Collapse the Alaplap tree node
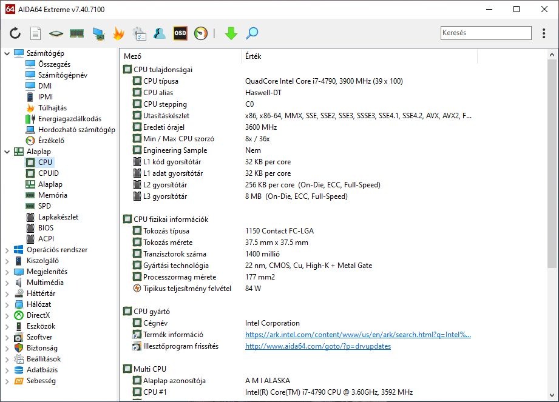The width and height of the screenshot is (559, 402). coord(7,152)
